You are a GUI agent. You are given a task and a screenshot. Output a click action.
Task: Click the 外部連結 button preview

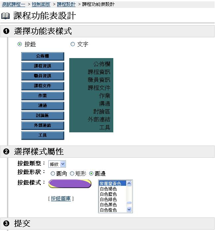click(42, 126)
